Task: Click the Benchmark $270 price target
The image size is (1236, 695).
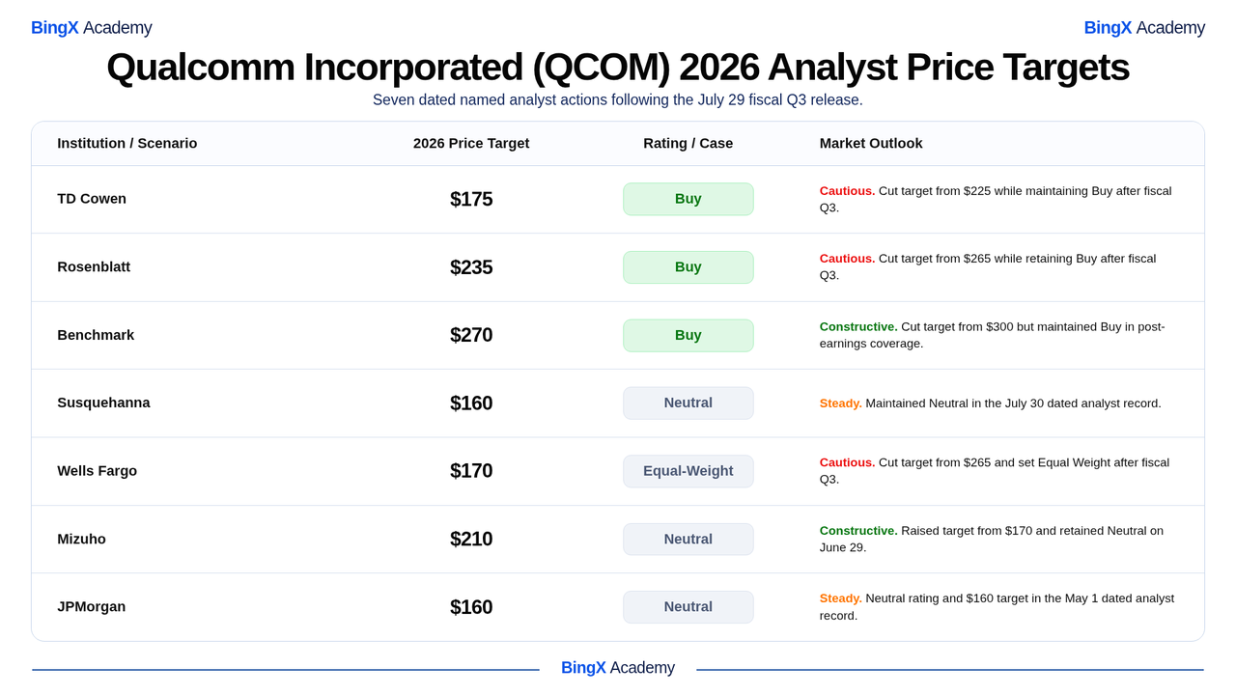Action: coord(471,335)
